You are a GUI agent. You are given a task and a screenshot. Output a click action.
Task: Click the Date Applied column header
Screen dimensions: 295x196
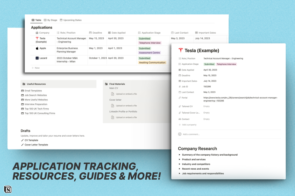tap(117, 33)
